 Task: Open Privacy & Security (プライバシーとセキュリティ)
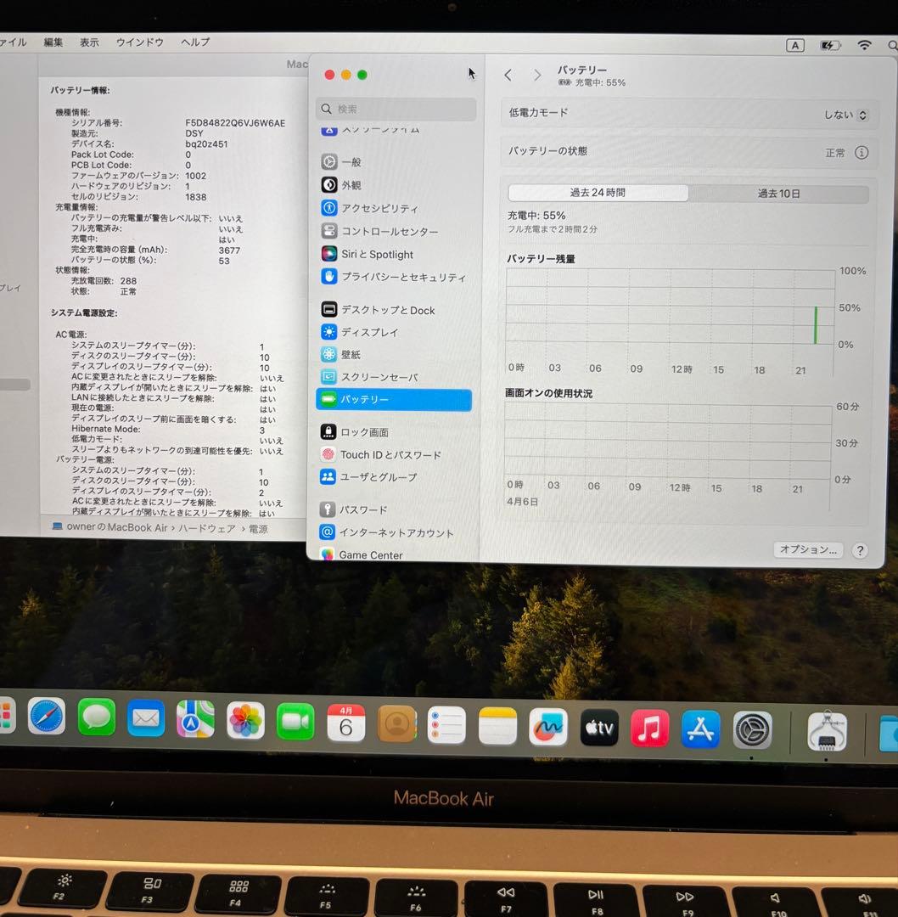(x=394, y=277)
